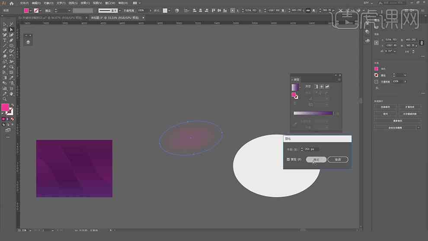
Task: Swap fill and stroke arrows in toolbox
Action: click(x=12, y=105)
